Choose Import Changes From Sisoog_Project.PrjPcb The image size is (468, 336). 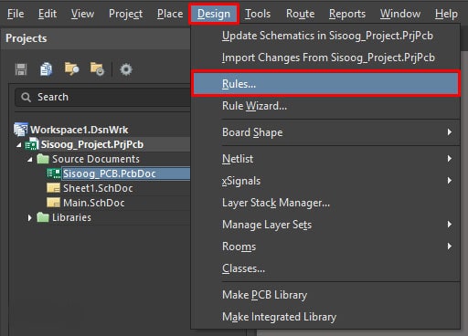click(325, 58)
